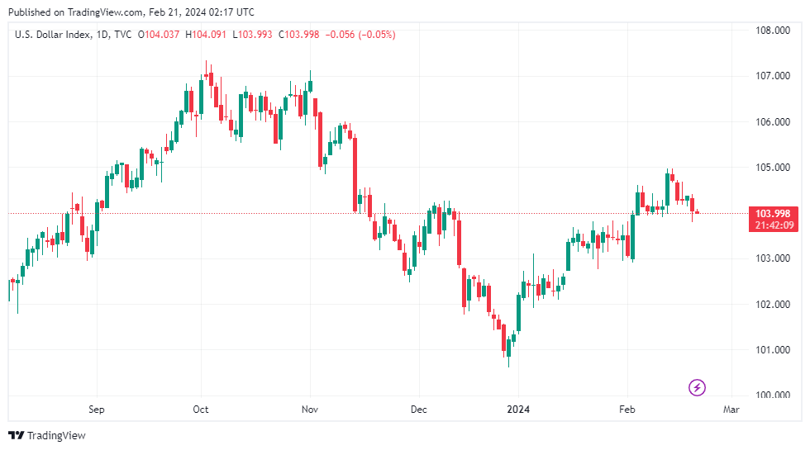Click the TradingView wordmark text at bottom
This screenshot has width=810, height=450.
click(x=56, y=435)
